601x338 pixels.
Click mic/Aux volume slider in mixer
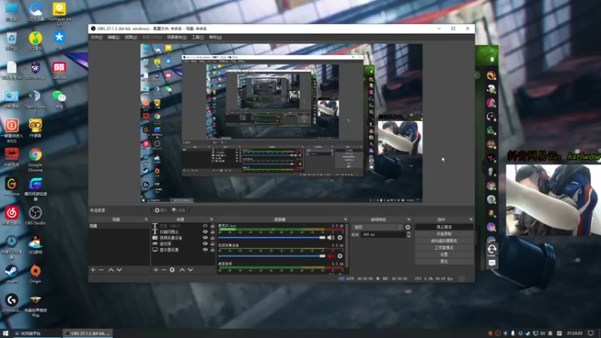[x=272, y=237]
